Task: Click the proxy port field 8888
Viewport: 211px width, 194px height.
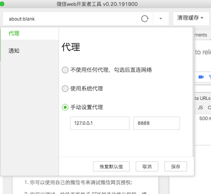Action: coord(157,123)
